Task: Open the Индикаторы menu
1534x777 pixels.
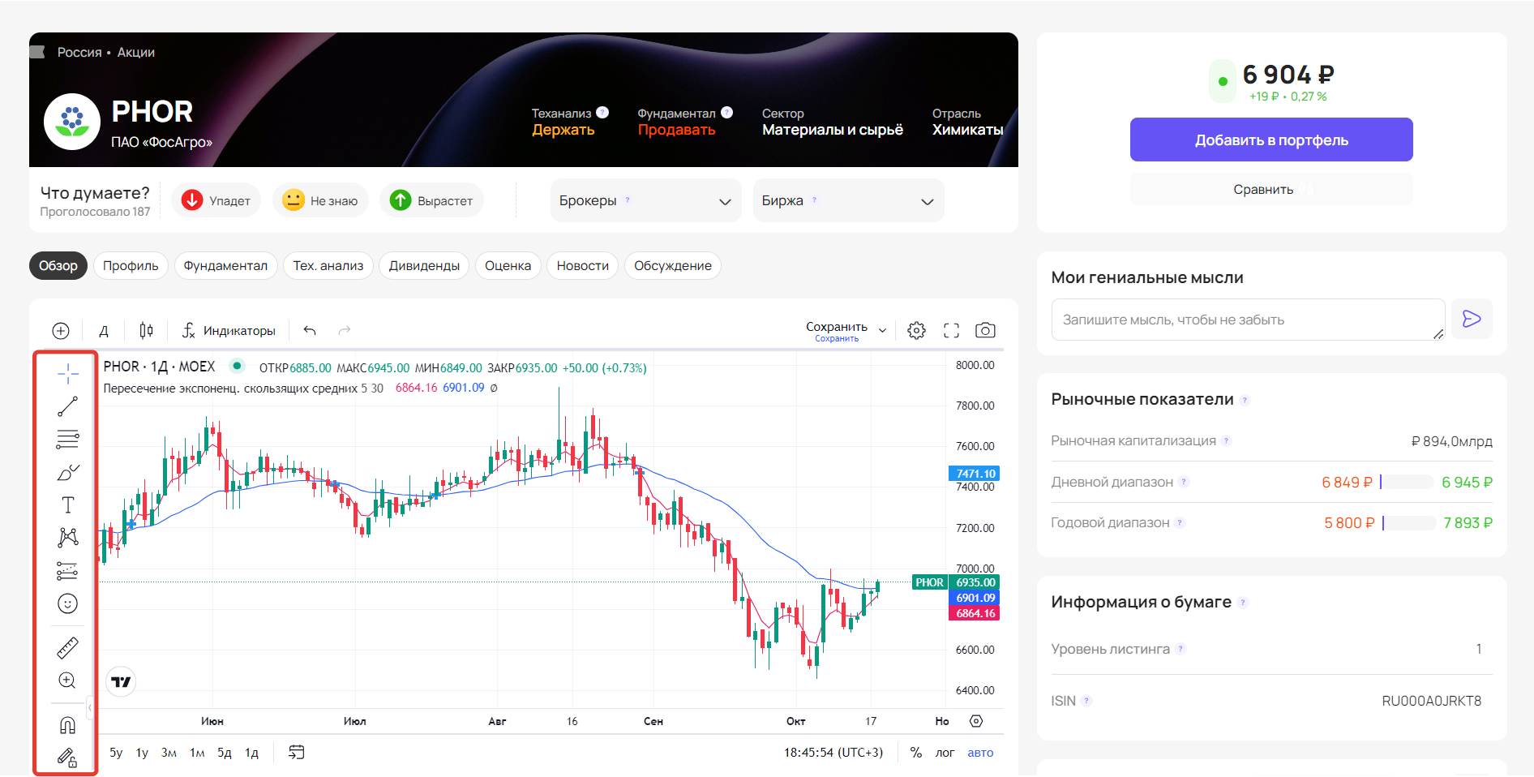Action: pyautogui.click(x=229, y=330)
